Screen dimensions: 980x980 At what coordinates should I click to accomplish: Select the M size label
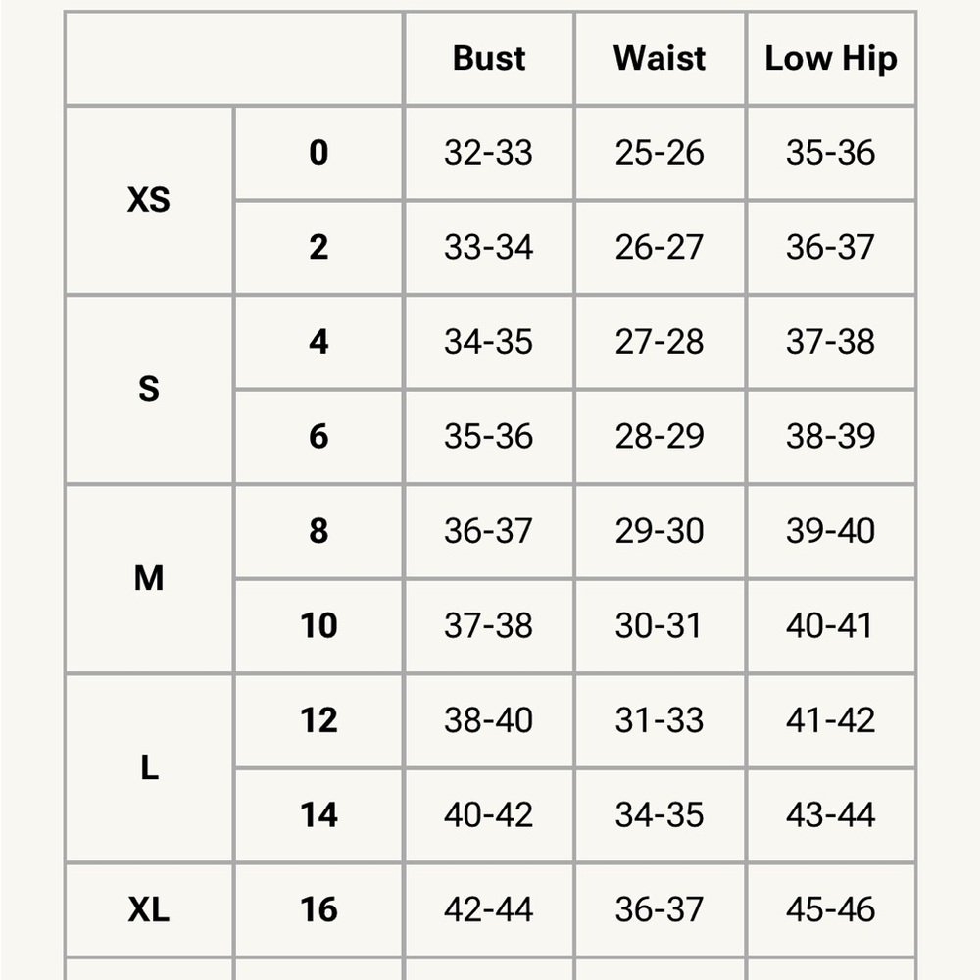(x=149, y=578)
